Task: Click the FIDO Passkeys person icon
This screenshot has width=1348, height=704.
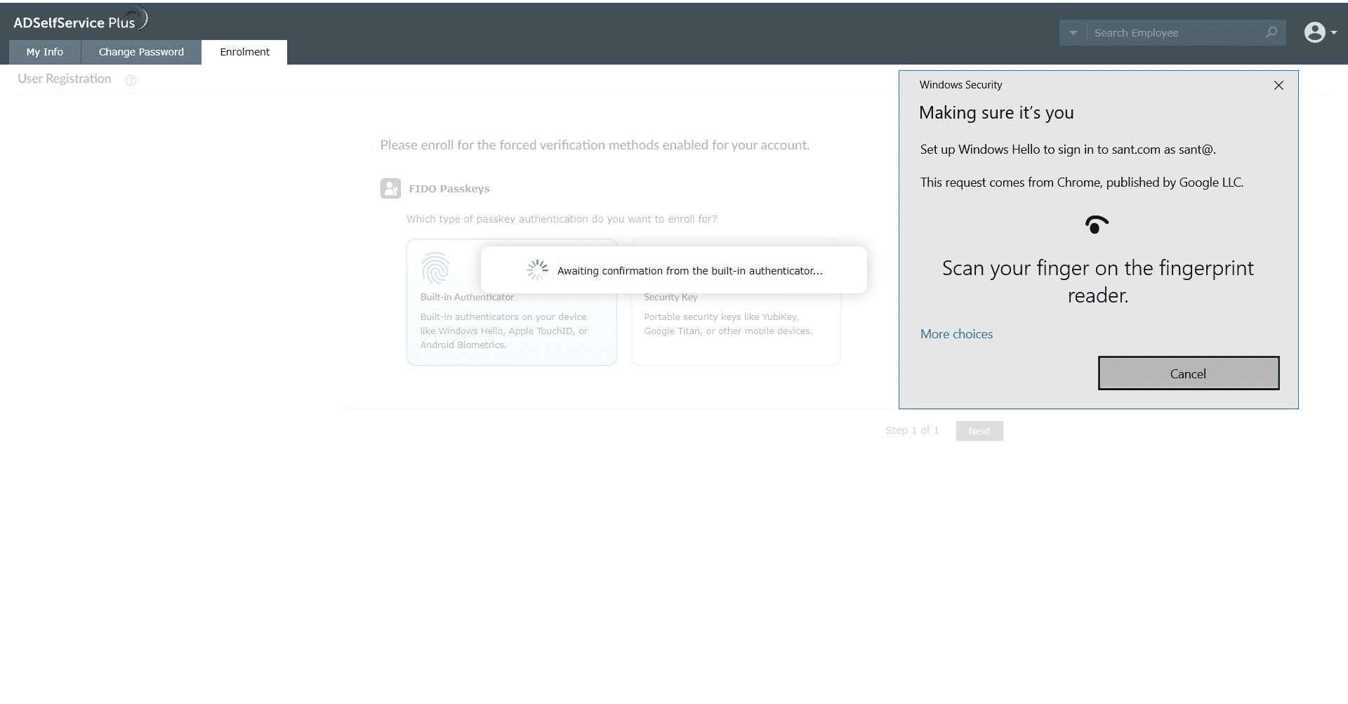Action: (x=390, y=188)
